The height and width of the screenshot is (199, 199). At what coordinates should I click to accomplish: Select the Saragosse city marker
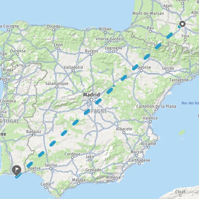click(x=141, y=71)
